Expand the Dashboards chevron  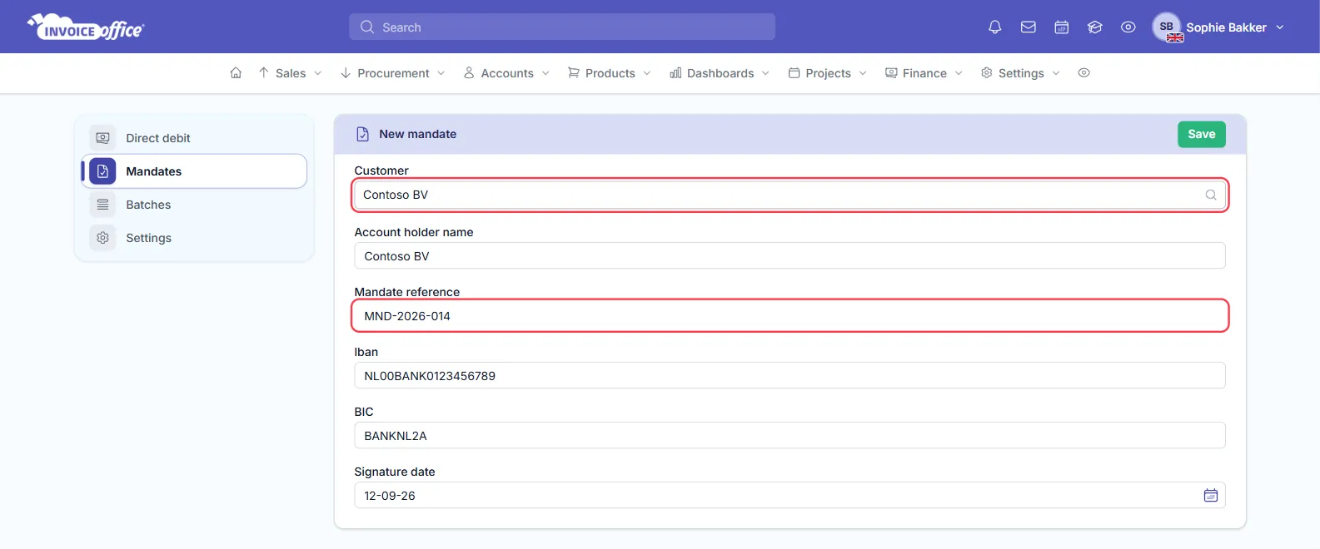tap(765, 73)
